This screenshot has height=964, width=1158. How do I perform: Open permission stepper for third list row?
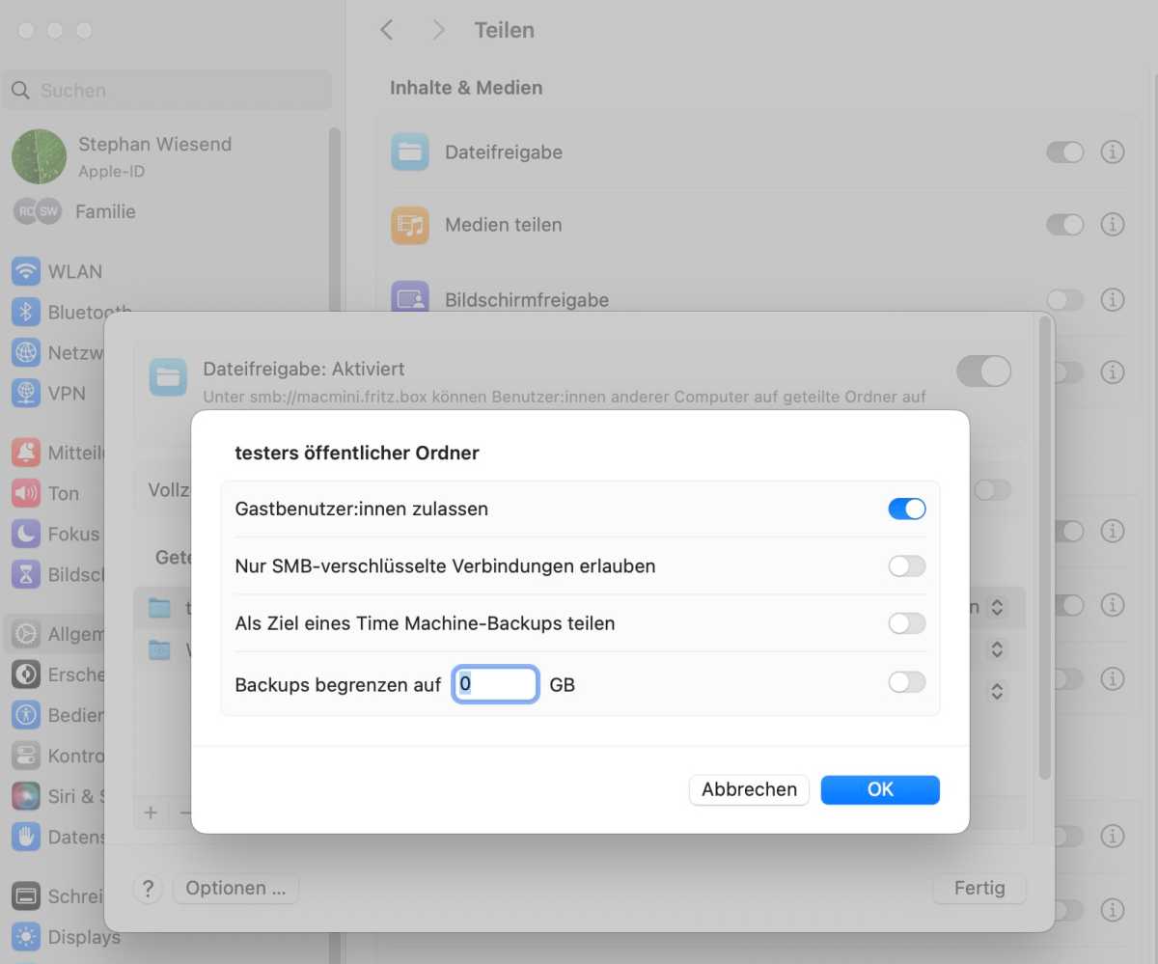(x=997, y=691)
